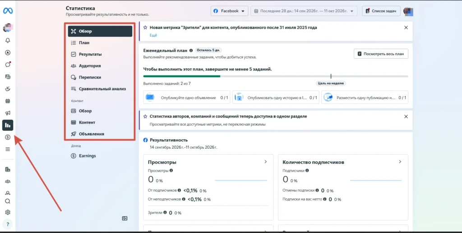462x233 pixels.
Task: Click the profile avatar at top right
Action: [408, 11]
